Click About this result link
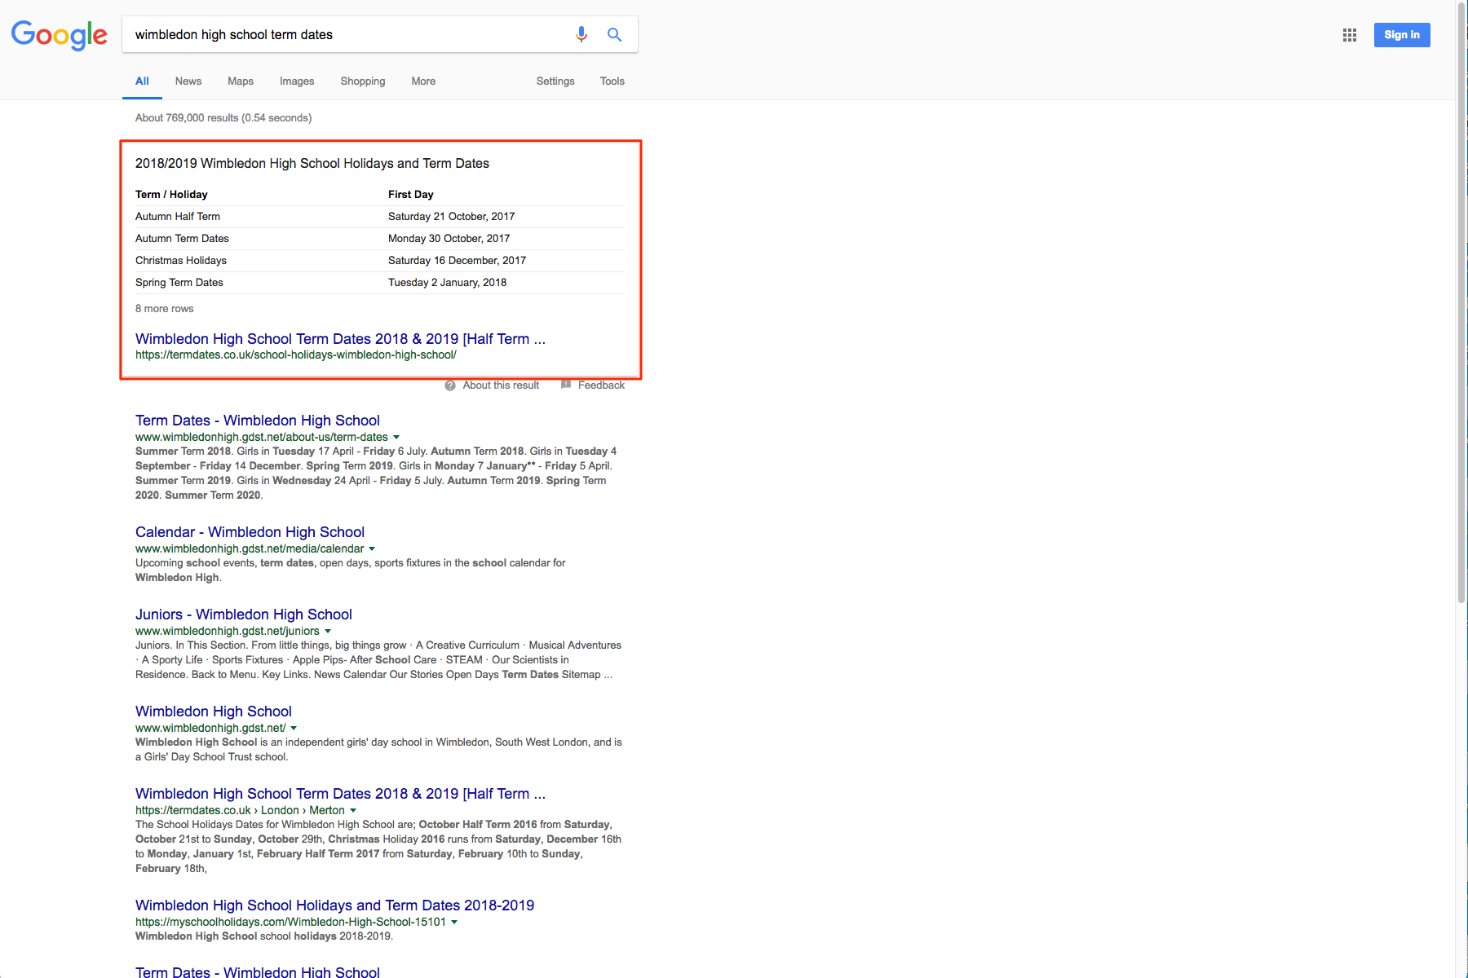Image resolution: width=1468 pixels, height=978 pixels. pyautogui.click(x=501, y=385)
